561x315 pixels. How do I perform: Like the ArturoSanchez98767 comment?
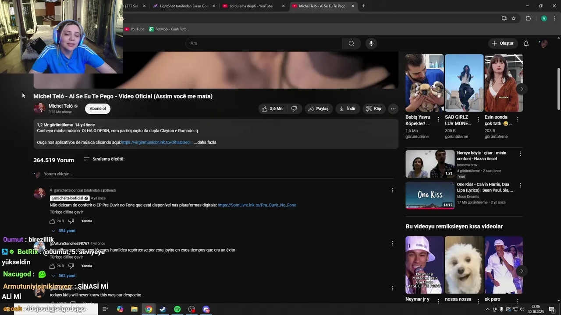coord(52,266)
